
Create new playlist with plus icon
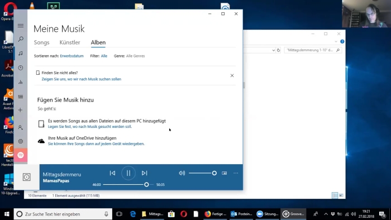pyautogui.click(x=21, y=110)
